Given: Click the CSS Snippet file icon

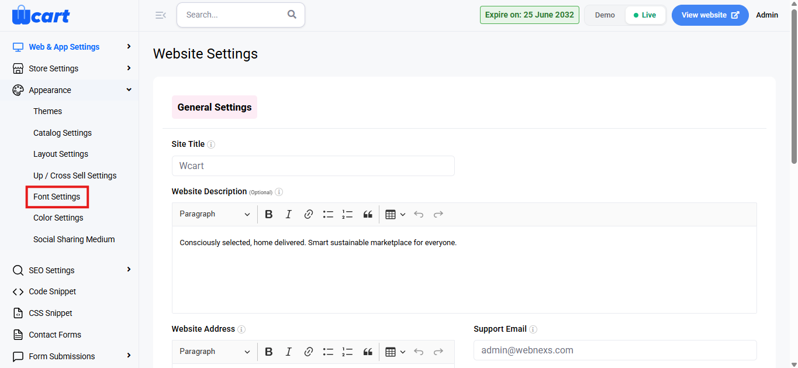Looking at the screenshot, I should [18, 313].
